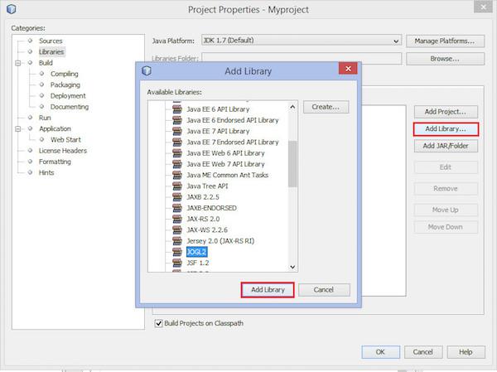Click the Java EE 6 API Library icon
This screenshot has height=372, width=497.
(177, 109)
